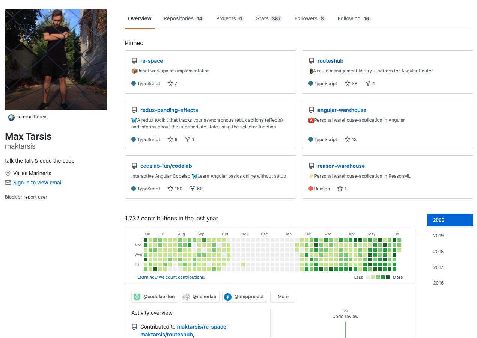
Task: Click the repo icon beside routeshub
Action: click(x=311, y=61)
